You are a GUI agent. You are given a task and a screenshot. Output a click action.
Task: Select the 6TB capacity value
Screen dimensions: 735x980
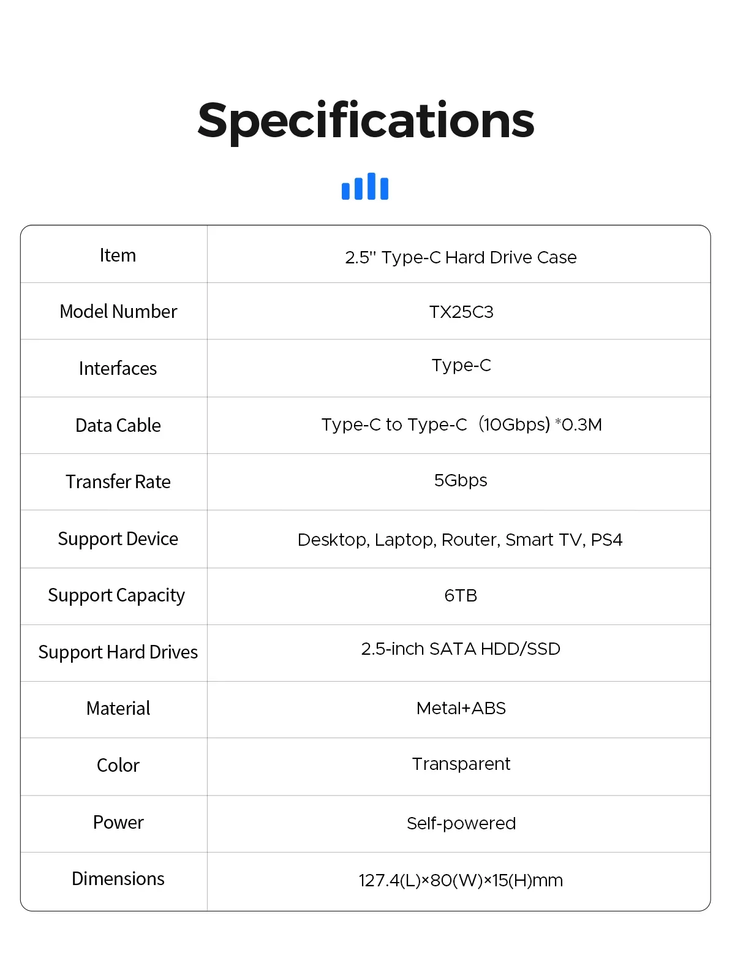(461, 595)
